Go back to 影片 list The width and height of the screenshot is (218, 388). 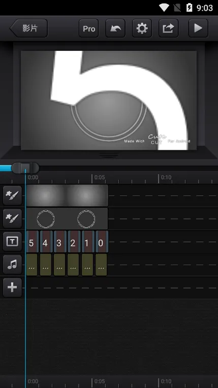point(28,28)
